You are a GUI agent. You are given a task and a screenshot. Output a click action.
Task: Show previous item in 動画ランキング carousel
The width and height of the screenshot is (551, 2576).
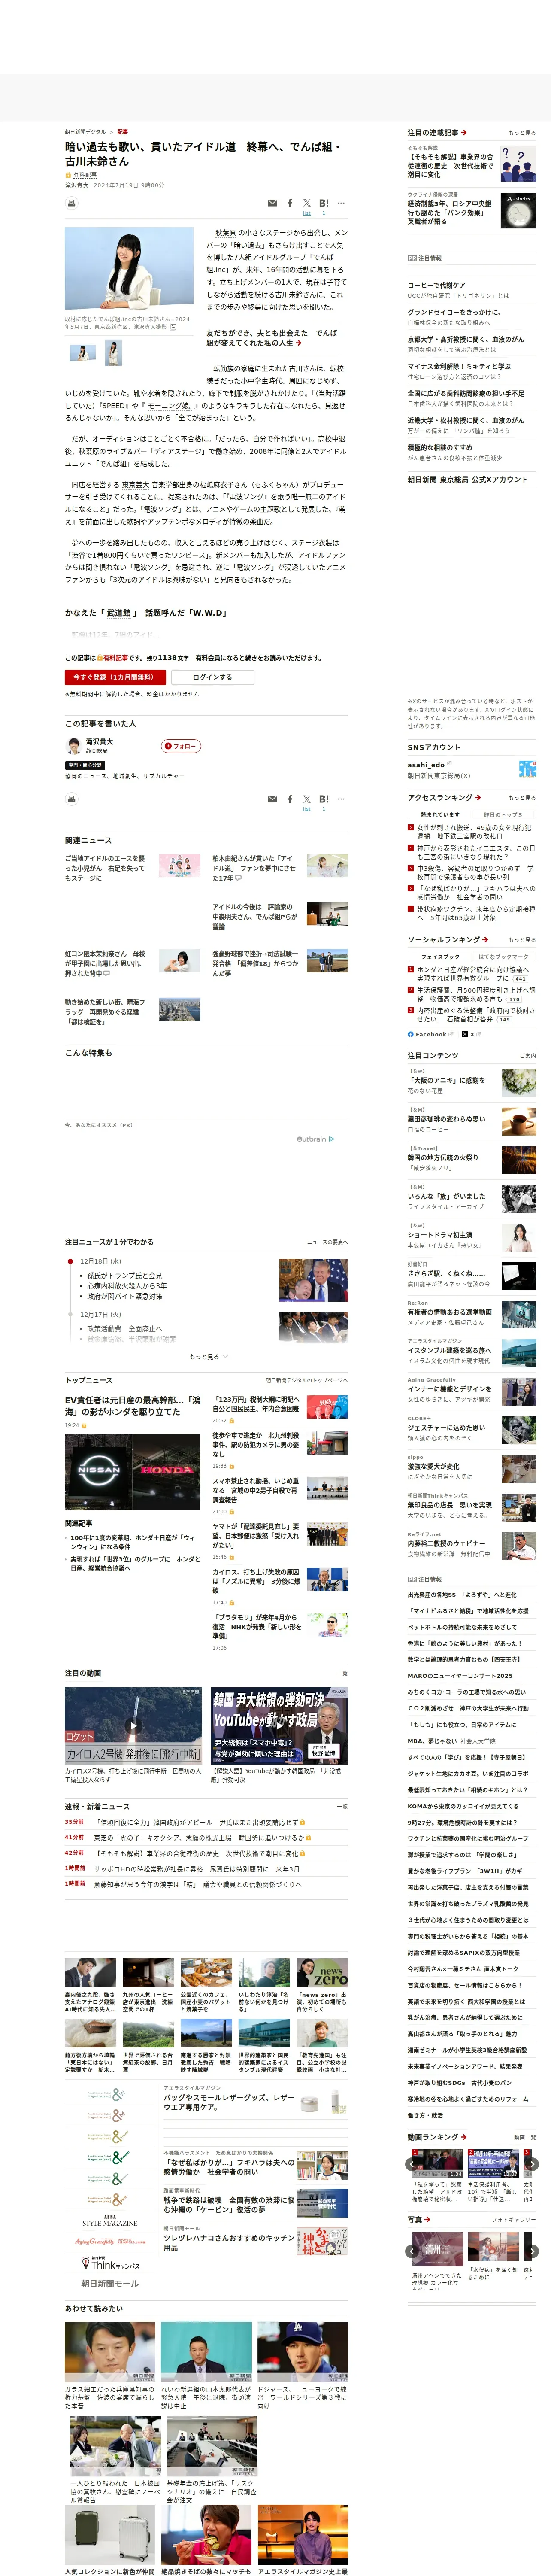(x=412, y=2164)
